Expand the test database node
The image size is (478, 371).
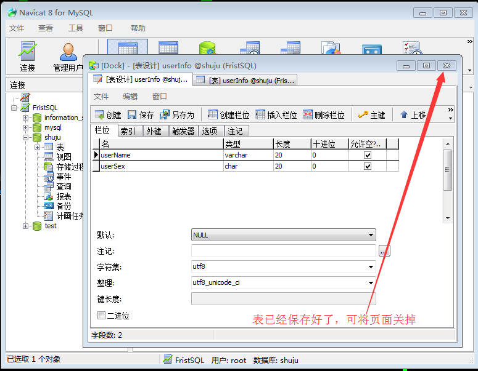26,226
